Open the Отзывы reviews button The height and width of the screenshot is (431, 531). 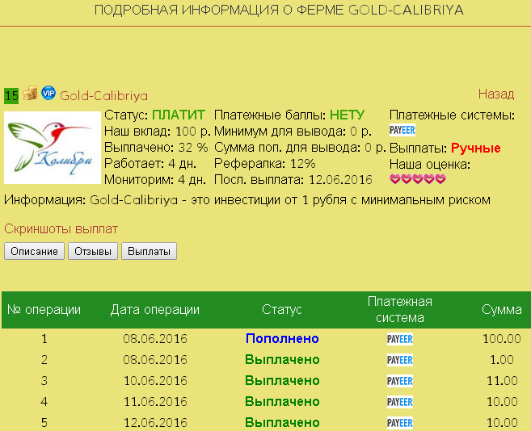pyautogui.click(x=93, y=251)
